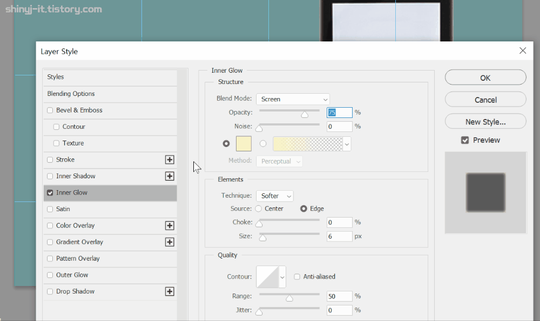The image size is (540, 321).
Task: Open the Contour picker dropdown arrow
Action: (x=282, y=277)
